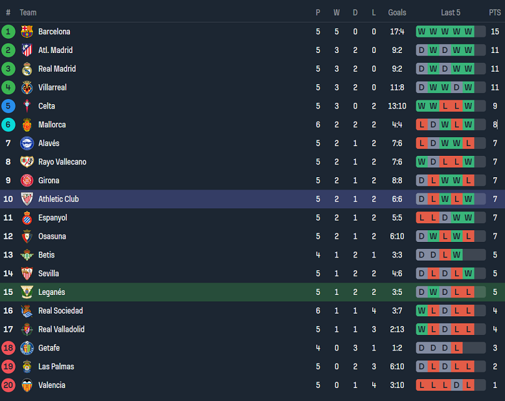
Task: Click the Last 5 column header
Action: click(x=451, y=12)
